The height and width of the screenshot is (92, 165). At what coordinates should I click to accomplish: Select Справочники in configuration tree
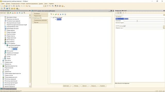(x=9, y=62)
